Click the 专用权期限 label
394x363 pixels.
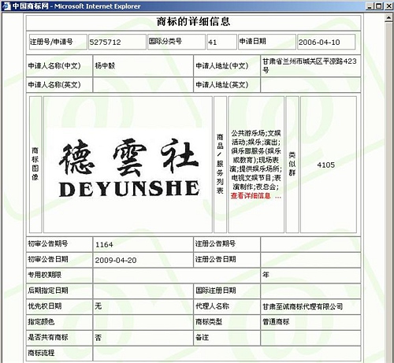pyautogui.click(x=44, y=275)
